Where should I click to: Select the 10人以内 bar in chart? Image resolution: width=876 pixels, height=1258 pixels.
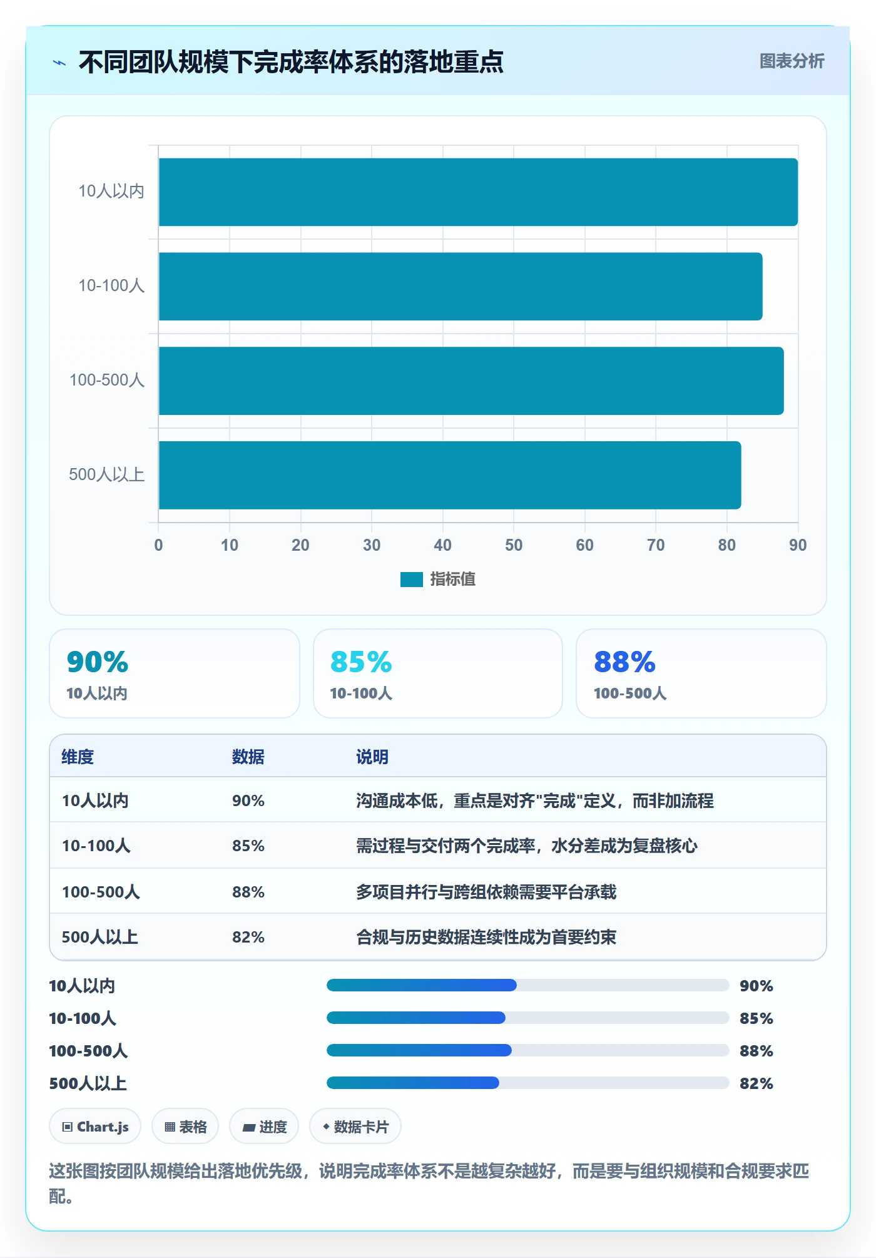(478, 192)
